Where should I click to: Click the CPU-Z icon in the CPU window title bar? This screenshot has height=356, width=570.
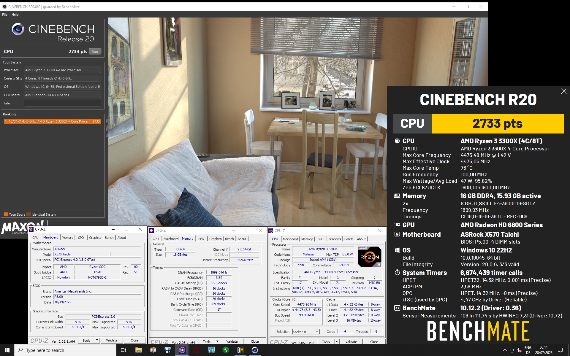click(x=271, y=231)
